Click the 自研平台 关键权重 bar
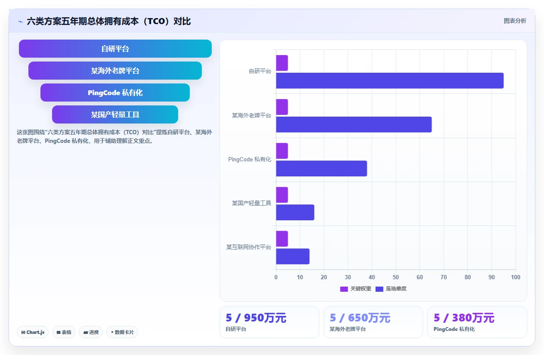 pyautogui.click(x=282, y=63)
